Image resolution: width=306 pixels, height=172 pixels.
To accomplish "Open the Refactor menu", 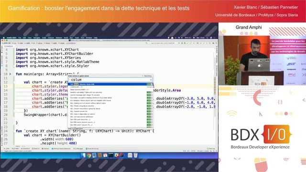I will pos(59,38).
